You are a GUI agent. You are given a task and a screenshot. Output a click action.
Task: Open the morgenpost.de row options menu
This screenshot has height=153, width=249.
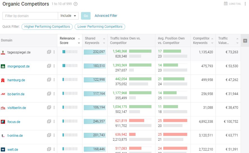(54, 66)
